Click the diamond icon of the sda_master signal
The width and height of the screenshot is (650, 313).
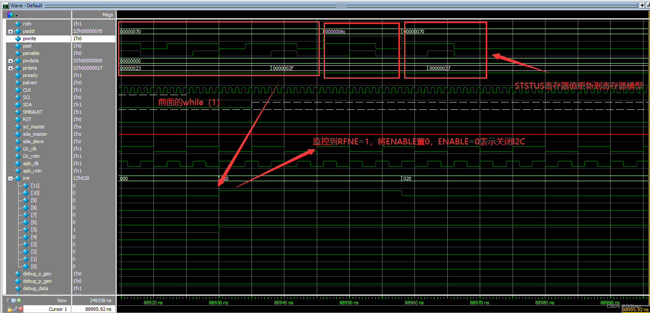pyautogui.click(x=18, y=134)
